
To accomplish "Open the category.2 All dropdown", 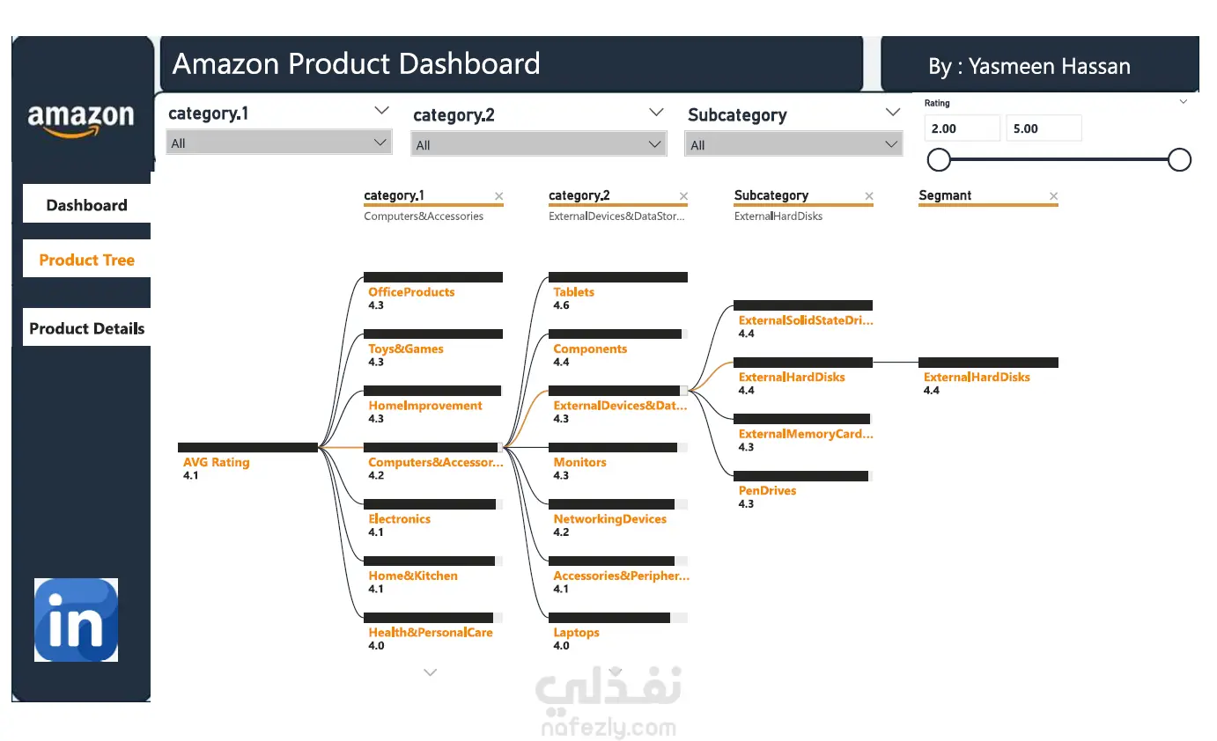I will click(538, 145).
